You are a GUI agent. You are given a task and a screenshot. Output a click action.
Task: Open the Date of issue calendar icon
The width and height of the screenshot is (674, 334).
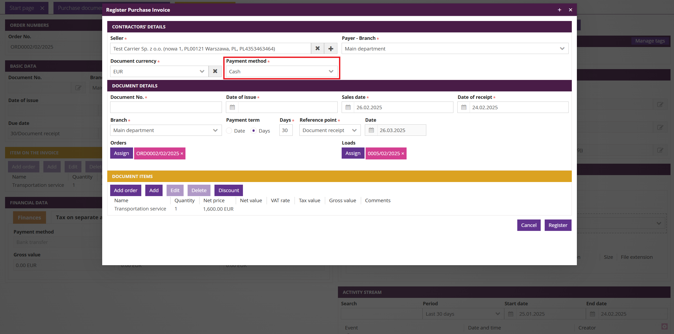click(x=232, y=107)
